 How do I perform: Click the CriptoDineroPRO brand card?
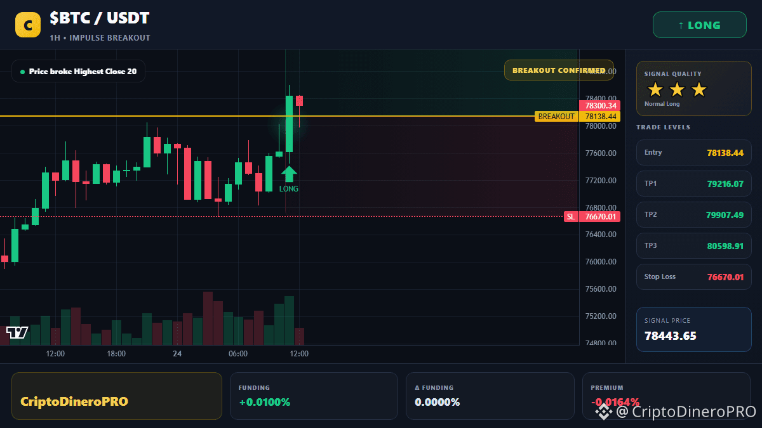117,396
